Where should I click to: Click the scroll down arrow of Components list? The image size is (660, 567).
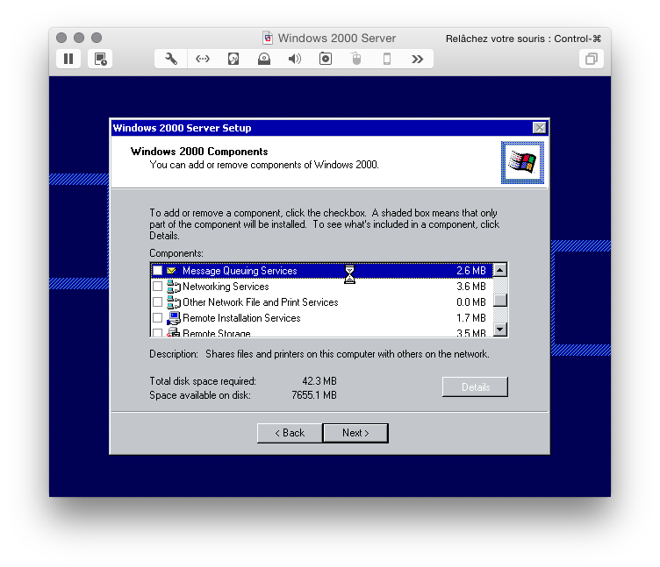(x=499, y=330)
